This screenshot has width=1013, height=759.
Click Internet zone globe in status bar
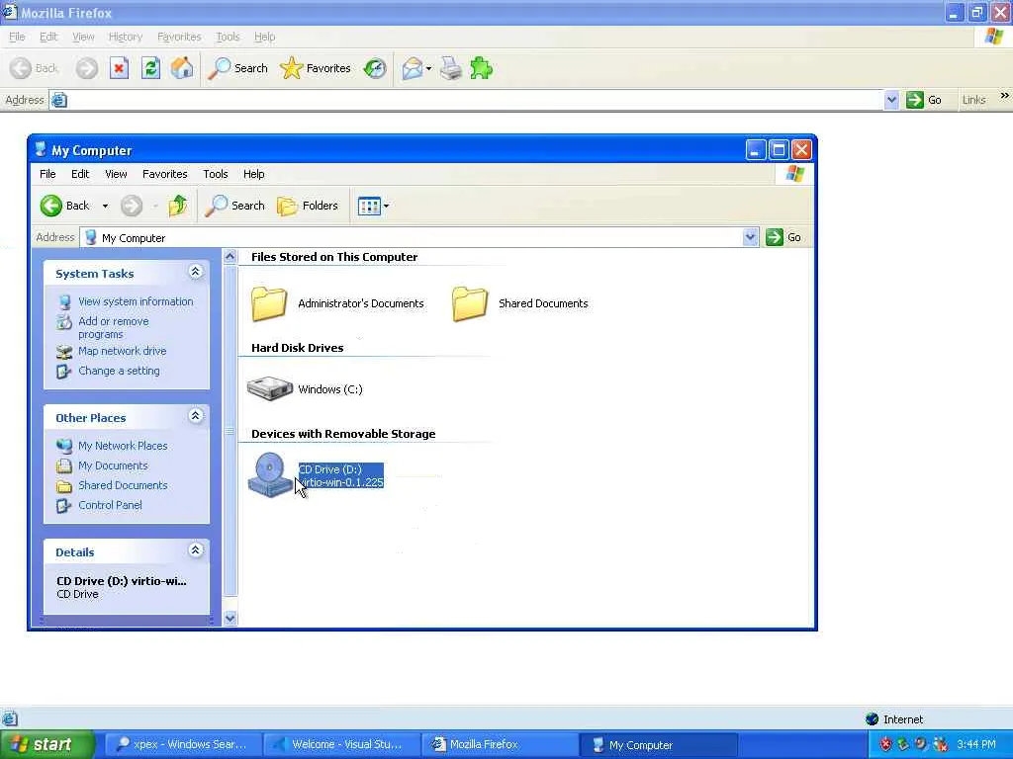873,719
